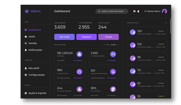
Task: Click the search magnifier icon
Action: (99, 11)
